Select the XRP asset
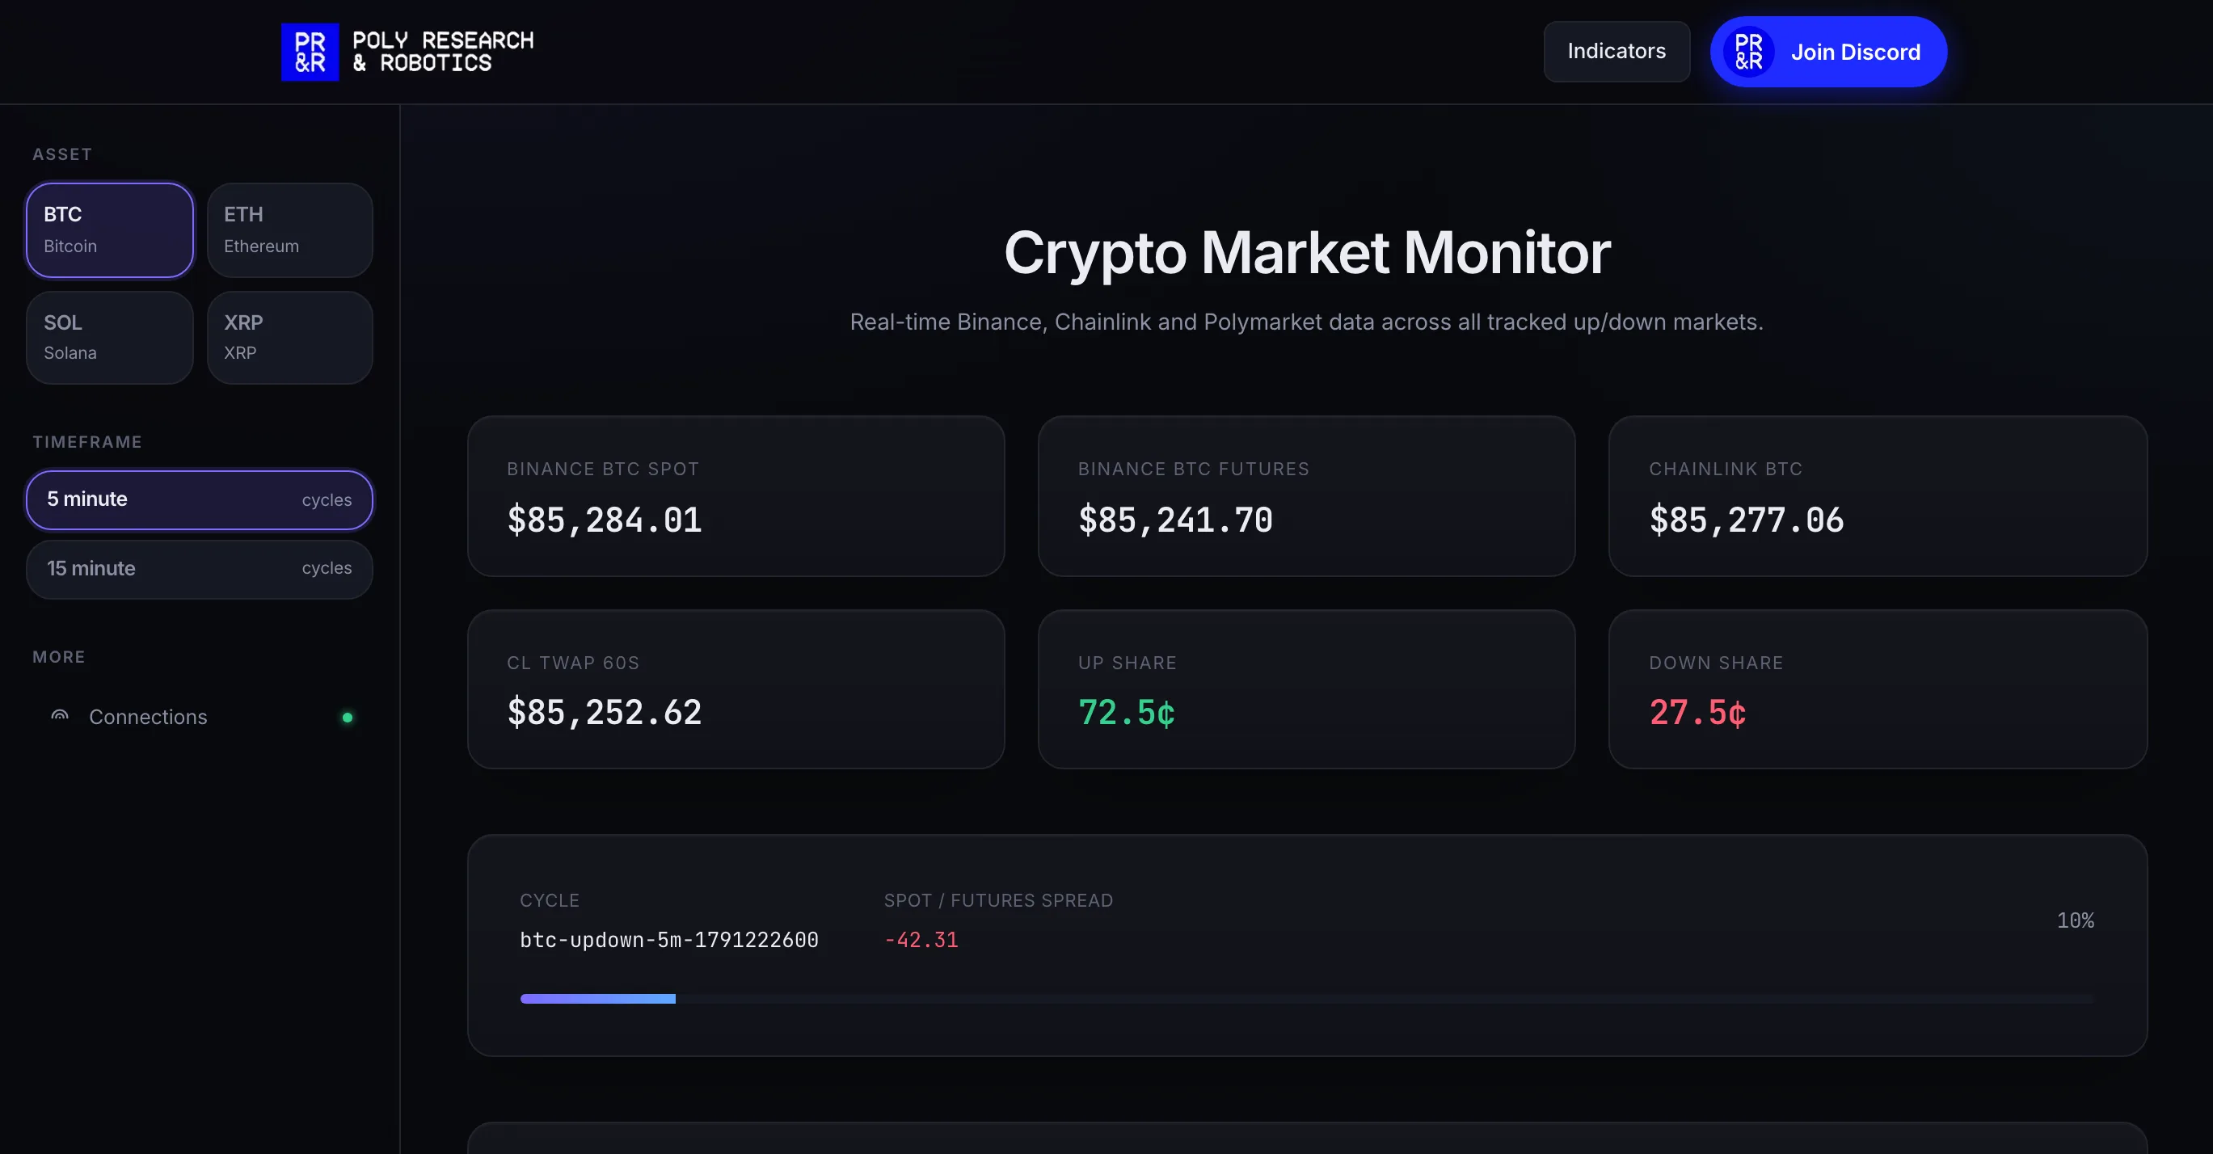Image resolution: width=2213 pixels, height=1154 pixels. (x=289, y=338)
